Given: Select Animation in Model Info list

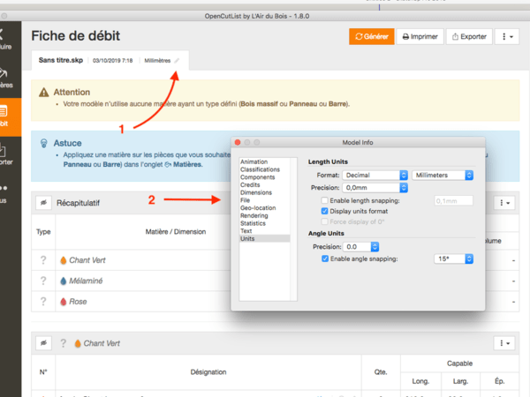Looking at the screenshot, I should coord(254,161).
